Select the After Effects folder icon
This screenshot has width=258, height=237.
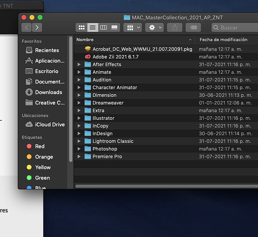coord(88,64)
